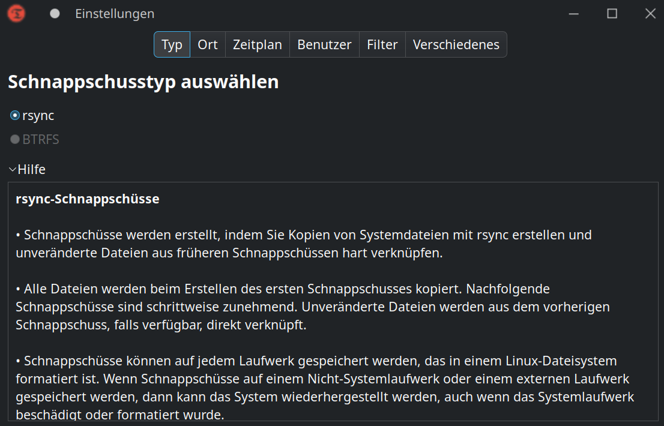Minimize the Einstellungen window
This screenshot has width=664, height=426.
(573, 13)
